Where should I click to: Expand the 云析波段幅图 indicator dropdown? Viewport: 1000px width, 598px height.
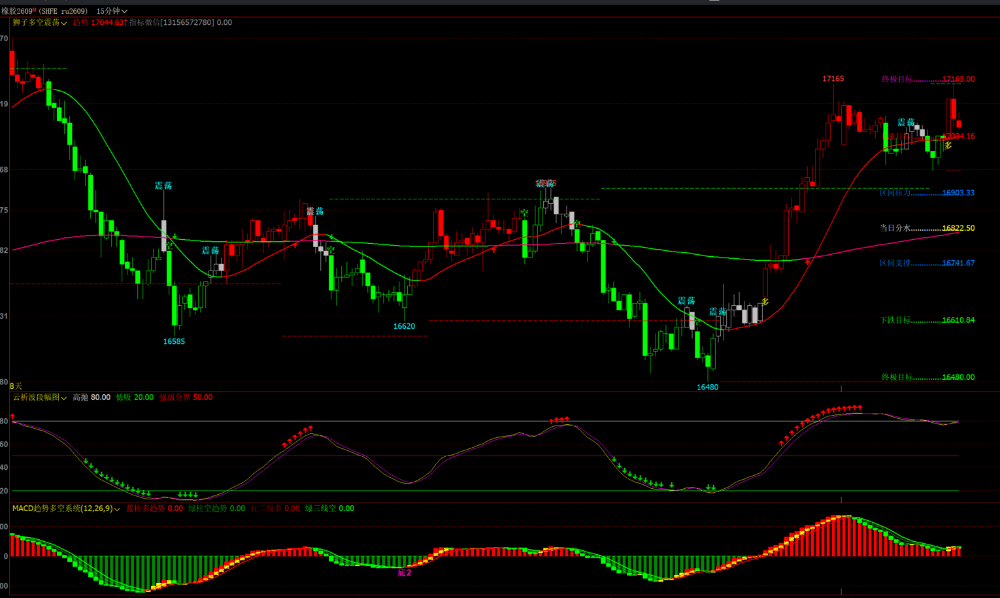39,397
